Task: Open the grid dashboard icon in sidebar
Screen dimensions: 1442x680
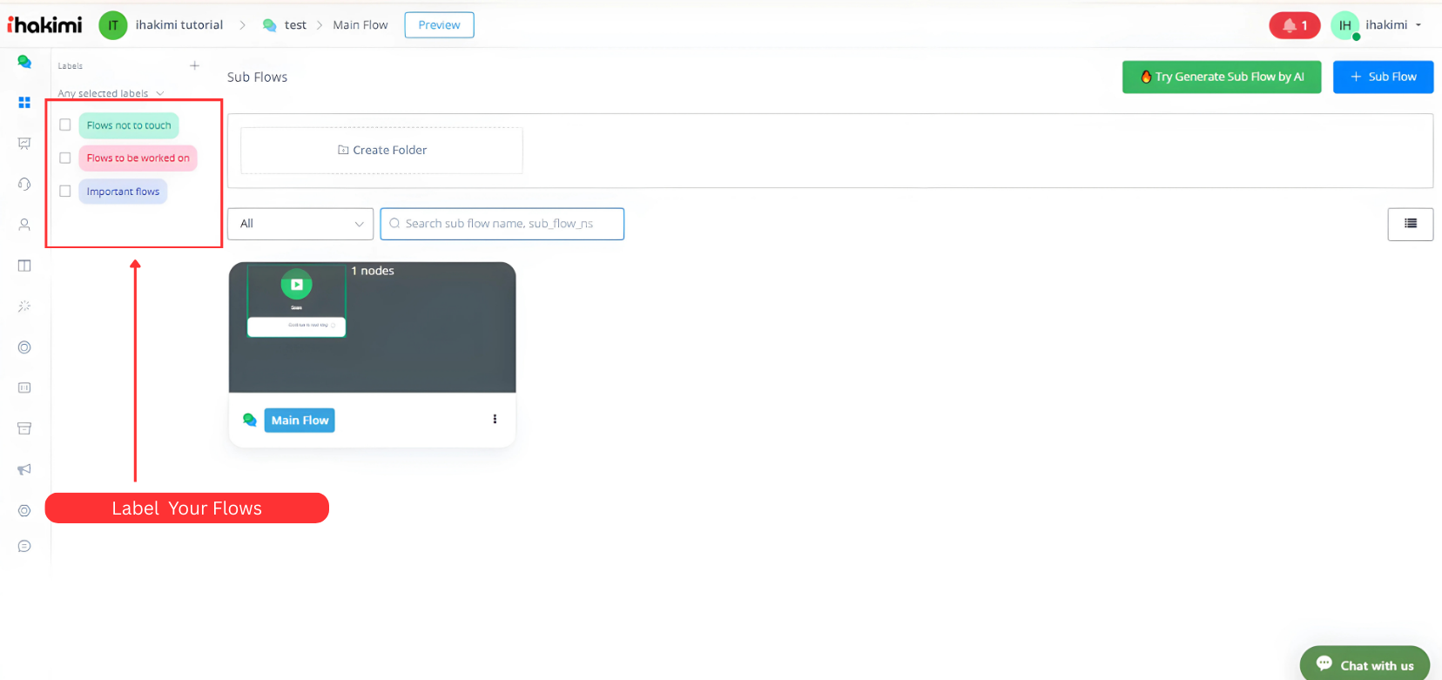Action: click(24, 103)
